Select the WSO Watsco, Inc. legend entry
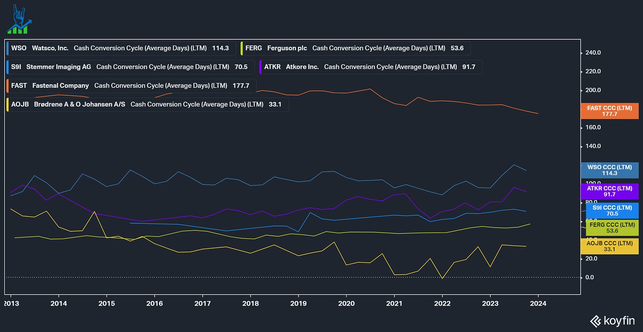Image resolution: width=643 pixels, height=332 pixels. click(x=121, y=48)
